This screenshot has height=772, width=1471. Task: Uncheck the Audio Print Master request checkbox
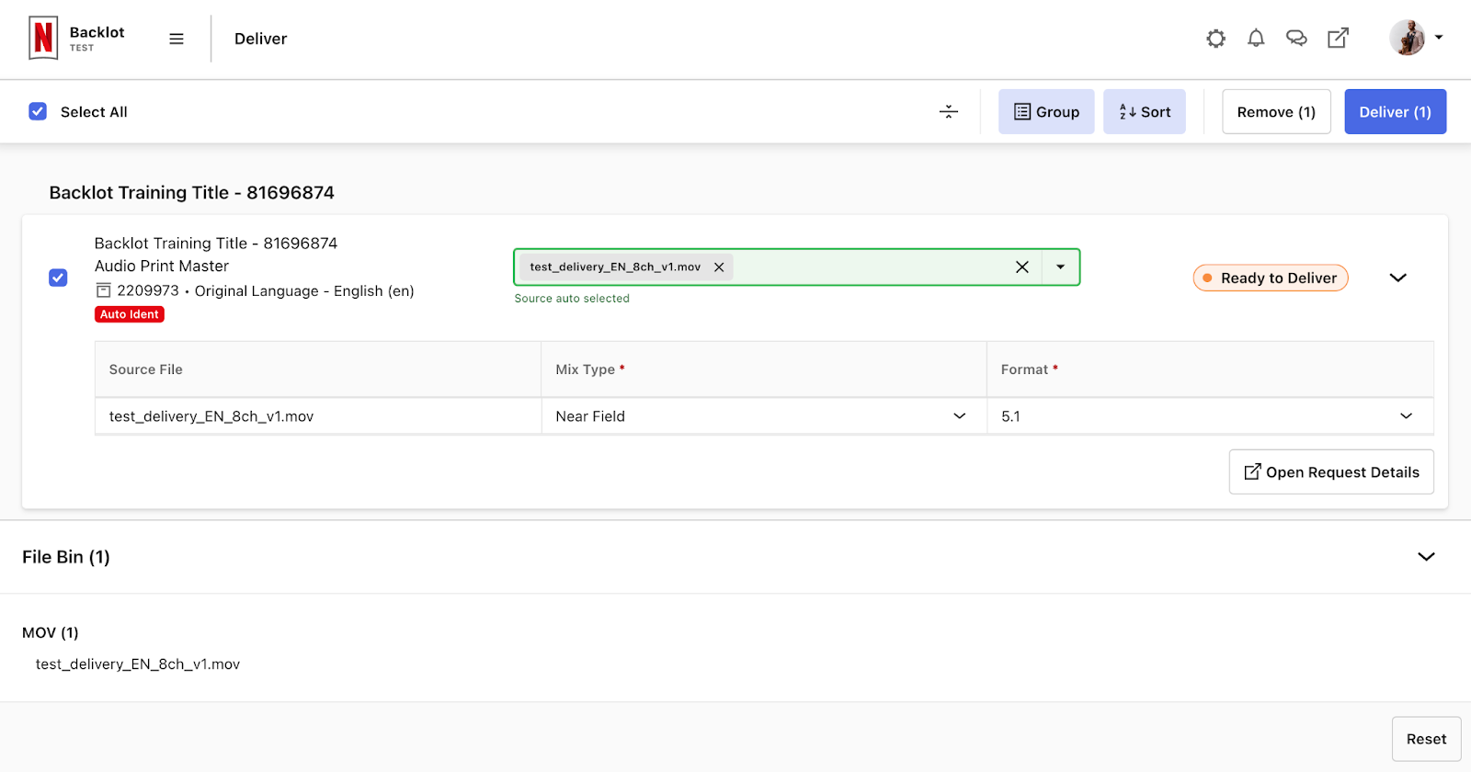tap(58, 278)
